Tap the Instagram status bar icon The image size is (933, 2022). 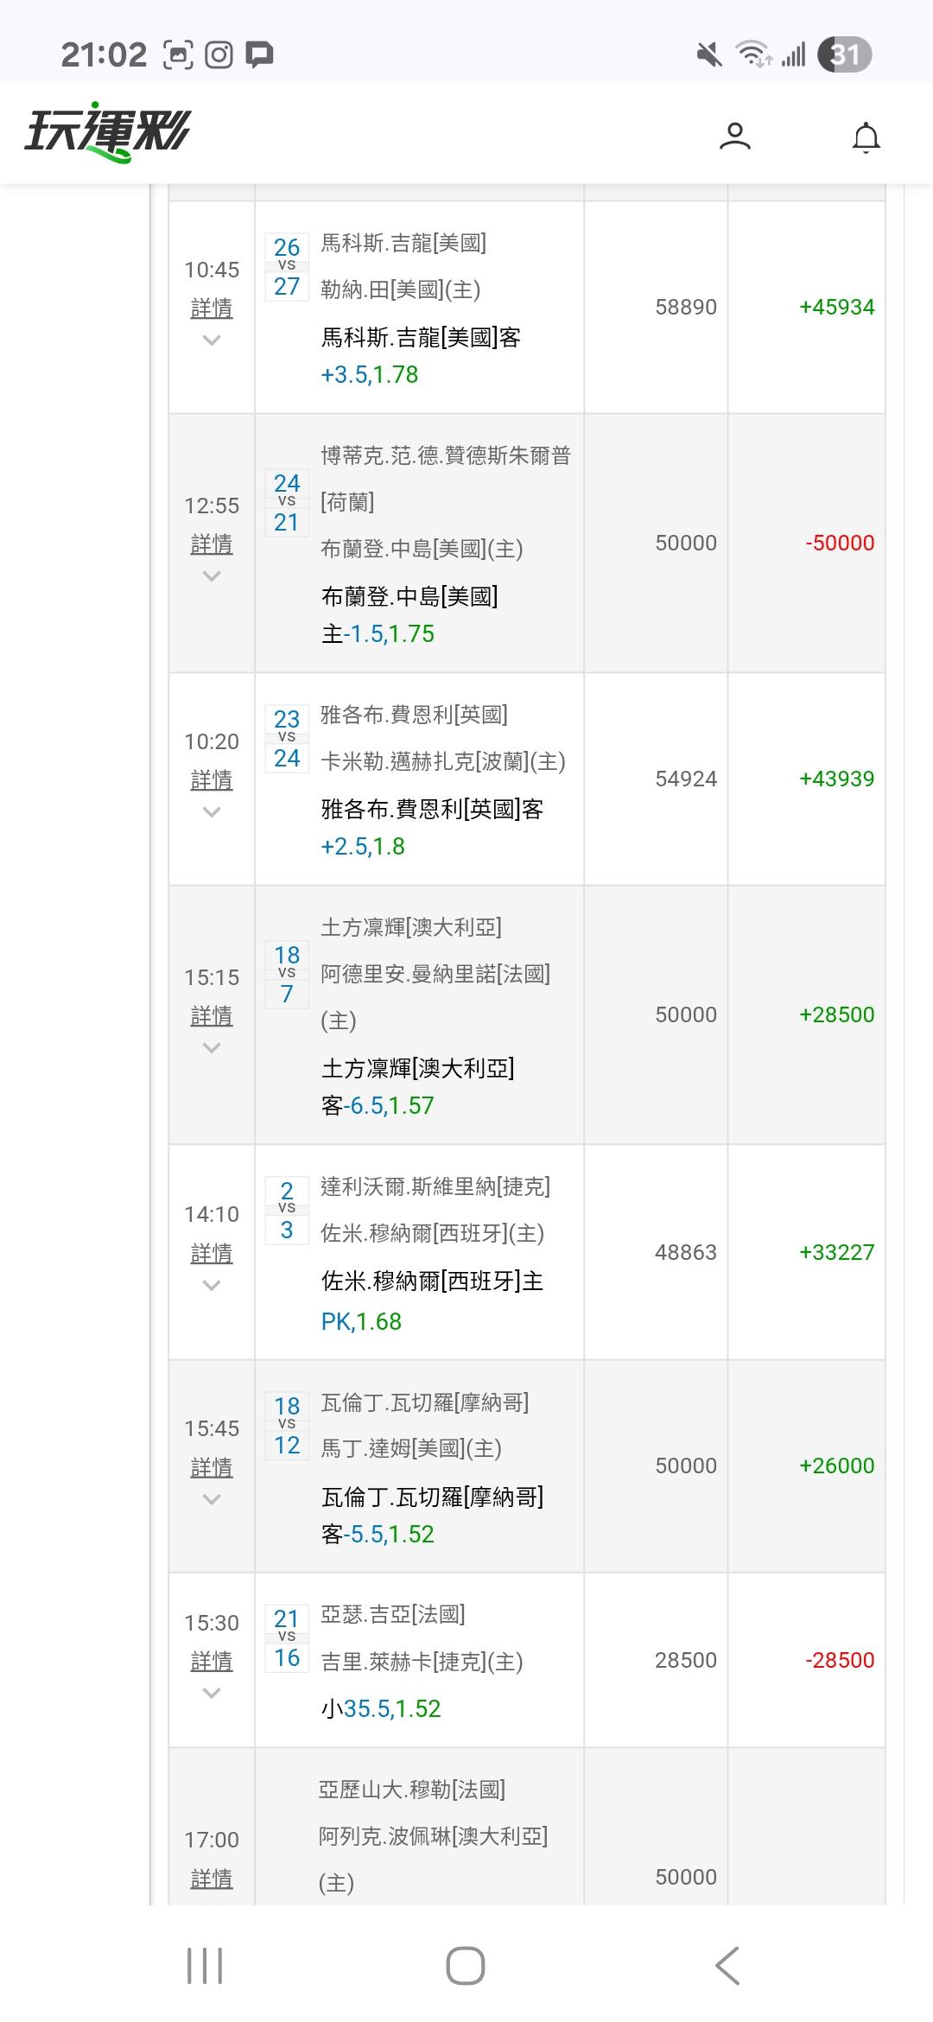point(219,55)
